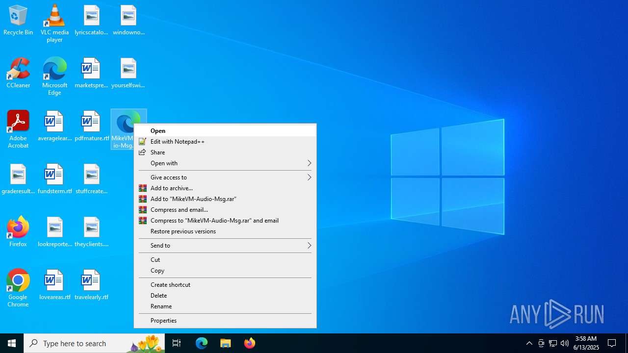Open the network status tray icon
Screen dimensions: 628x353
click(553, 343)
